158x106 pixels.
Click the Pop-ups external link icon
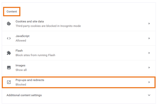point(9,82)
